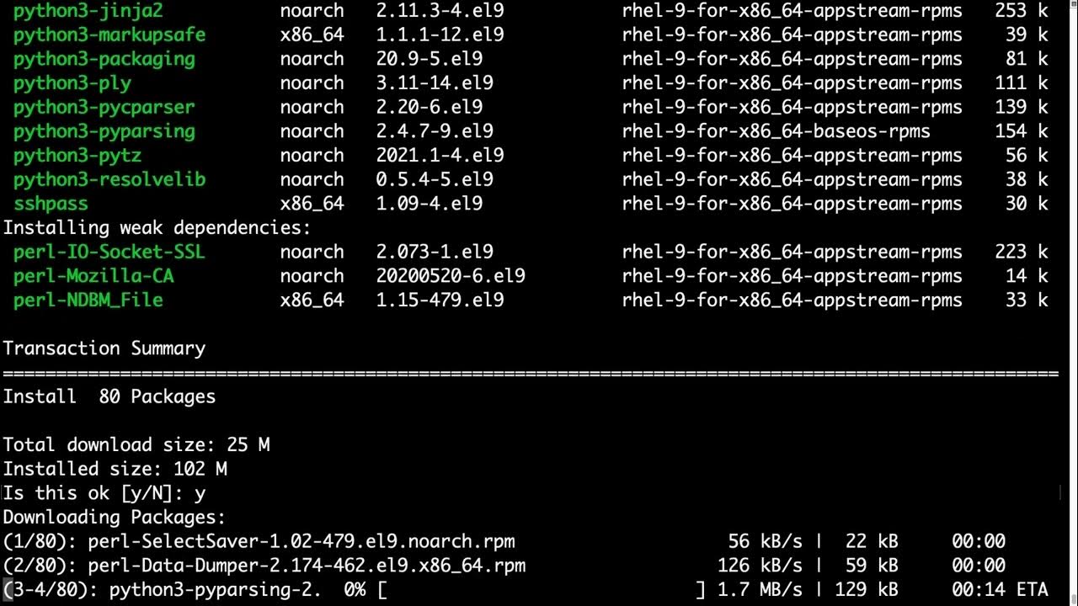
Task: Click the perl-Data-Dumper rpm download line
Action: 504,566
